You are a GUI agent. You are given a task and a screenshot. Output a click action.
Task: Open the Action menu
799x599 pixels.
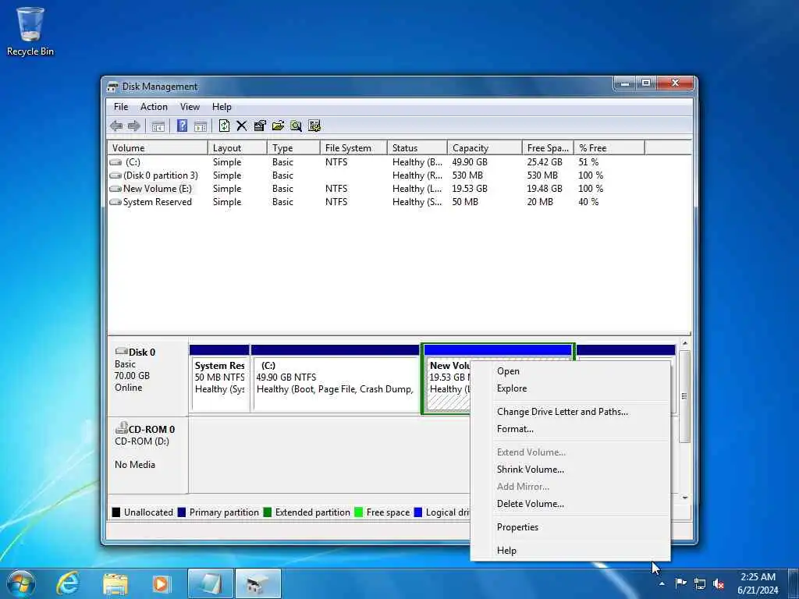pos(154,106)
